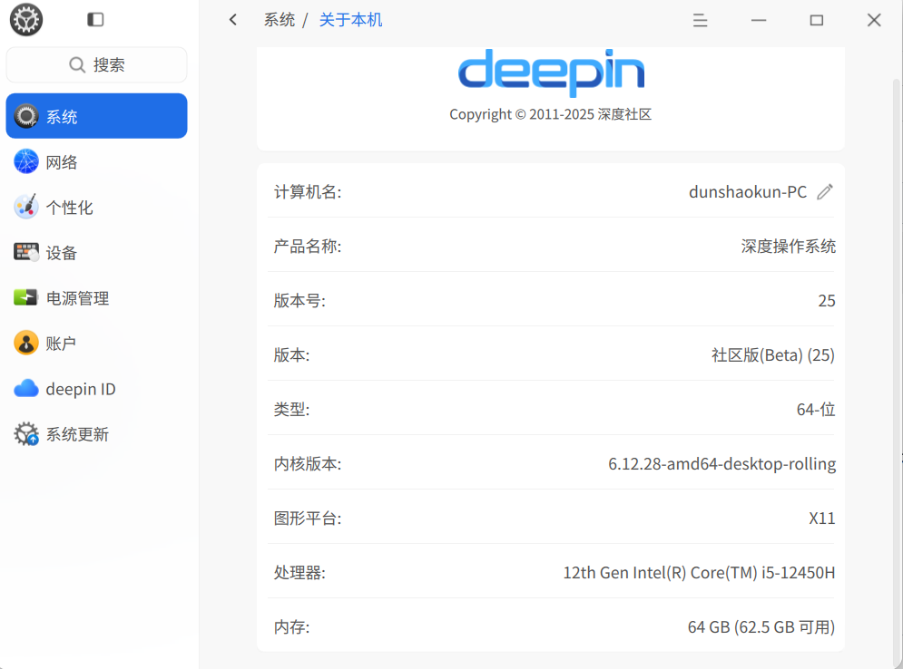Viewport: 903px width, 669px height.
Task: Go back with the left arrow
Action: tap(232, 20)
